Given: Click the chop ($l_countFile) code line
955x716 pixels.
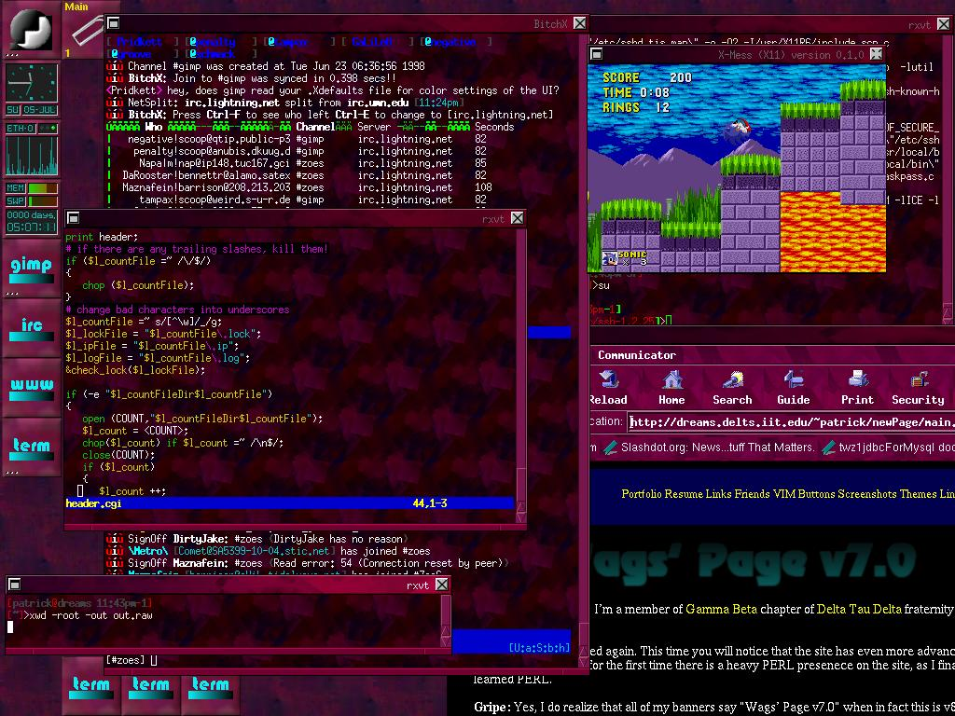Looking at the screenshot, I should tap(138, 285).
